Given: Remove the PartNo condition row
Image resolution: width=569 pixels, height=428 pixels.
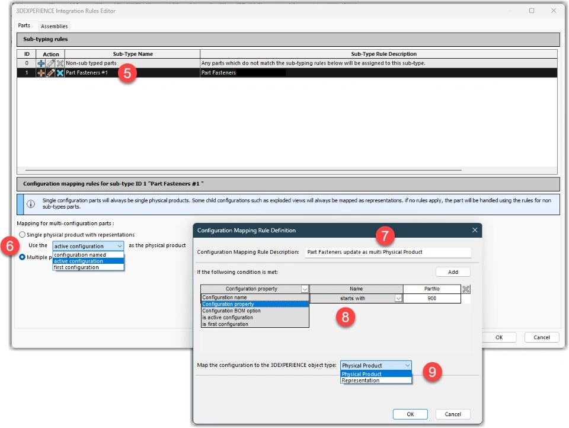Looking at the screenshot, I should click(466, 289).
